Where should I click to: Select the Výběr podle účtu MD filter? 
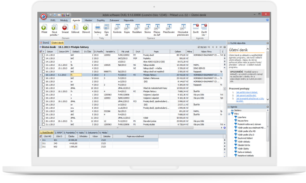(x=247, y=131)
